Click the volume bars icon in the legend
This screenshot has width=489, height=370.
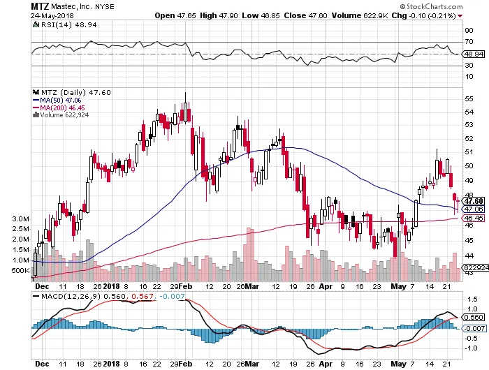pos(36,115)
